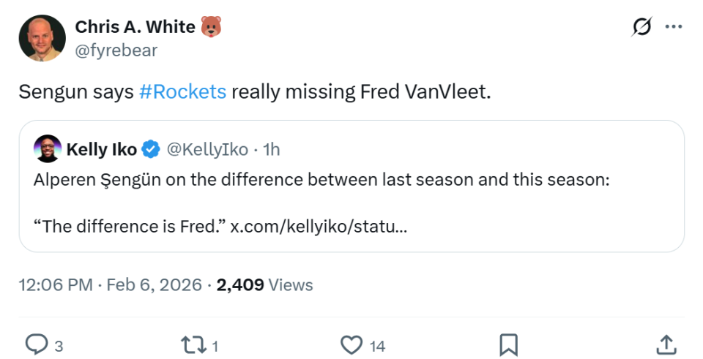The width and height of the screenshot is (703, 359).
Task: Click the x.com/kellyiko/statu… link text
Action: (319, 226)
